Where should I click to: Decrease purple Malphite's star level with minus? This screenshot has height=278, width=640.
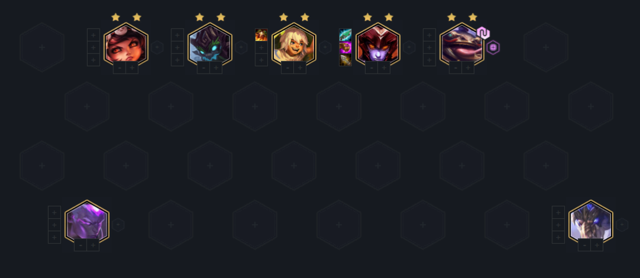coord(81,245)
